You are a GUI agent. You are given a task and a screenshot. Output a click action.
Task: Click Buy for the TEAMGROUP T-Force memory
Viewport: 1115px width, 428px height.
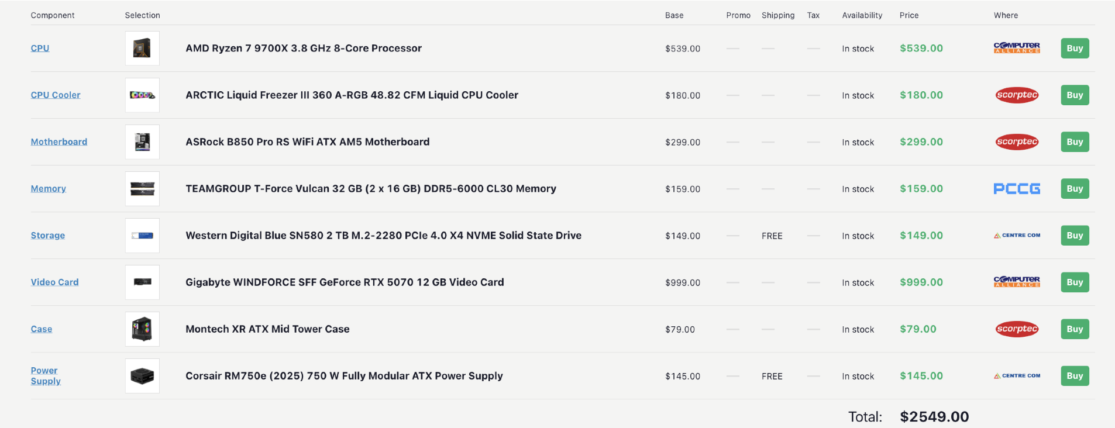pyautogui.click(x=1075, y=188)
